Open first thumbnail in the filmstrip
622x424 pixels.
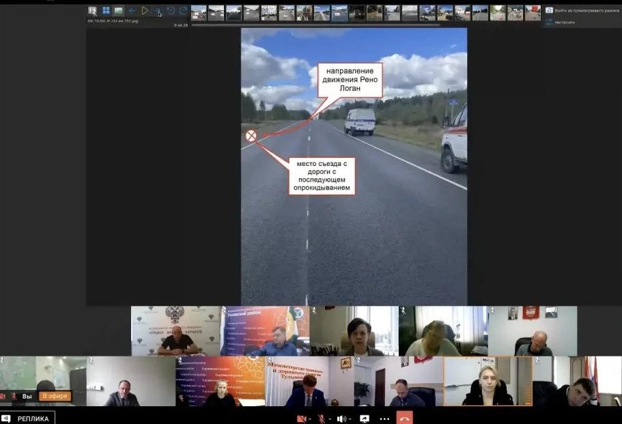click(x=199, y=13)
